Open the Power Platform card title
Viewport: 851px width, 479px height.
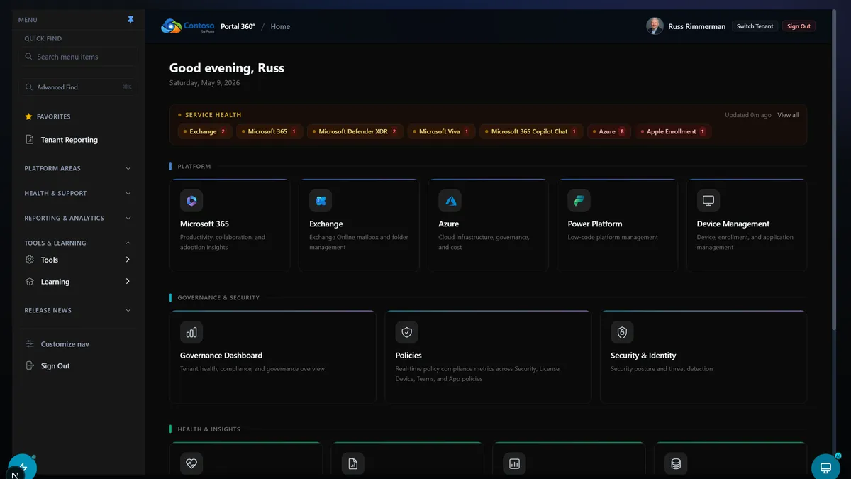(x=595, y=224)
